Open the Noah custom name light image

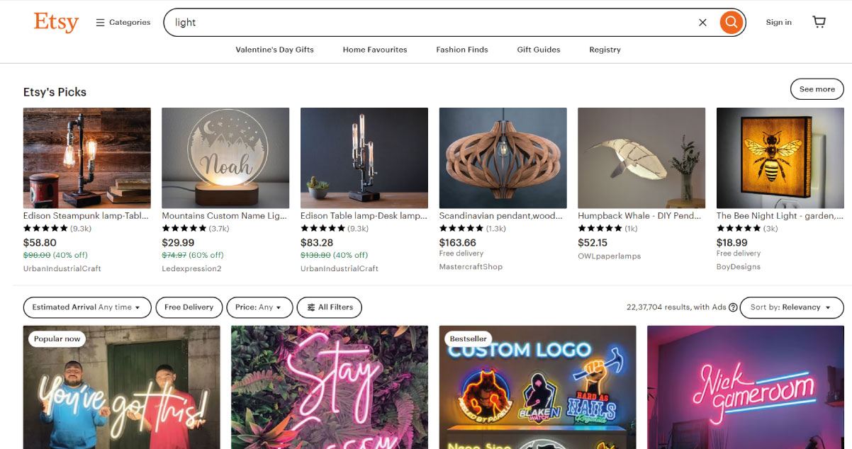point(225,157)
